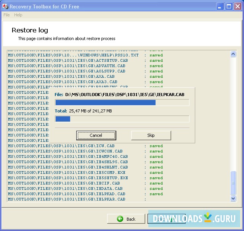Open the File menu
244x231 pixels.
(6, 15)
